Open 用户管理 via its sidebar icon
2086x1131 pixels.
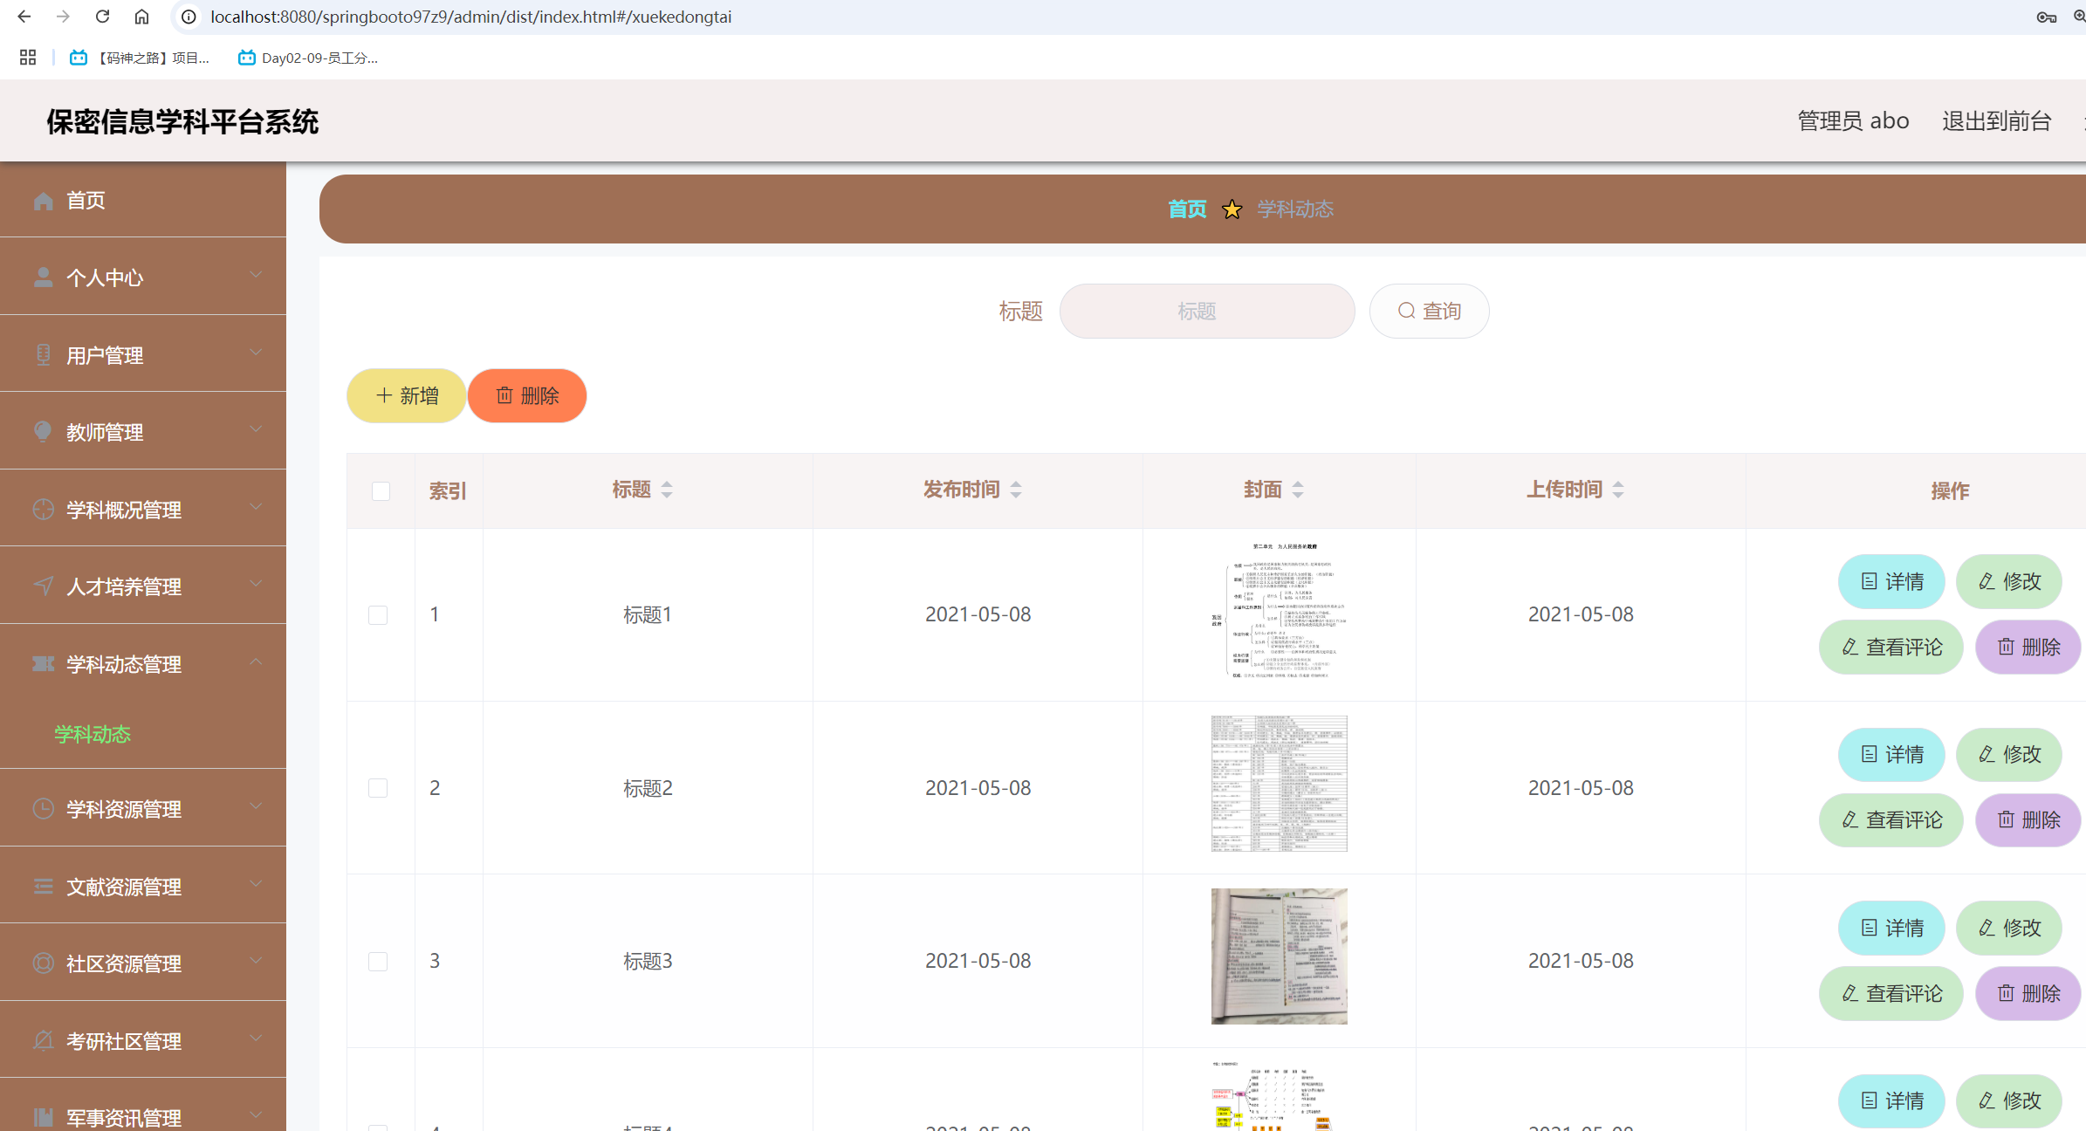point(43,354)
